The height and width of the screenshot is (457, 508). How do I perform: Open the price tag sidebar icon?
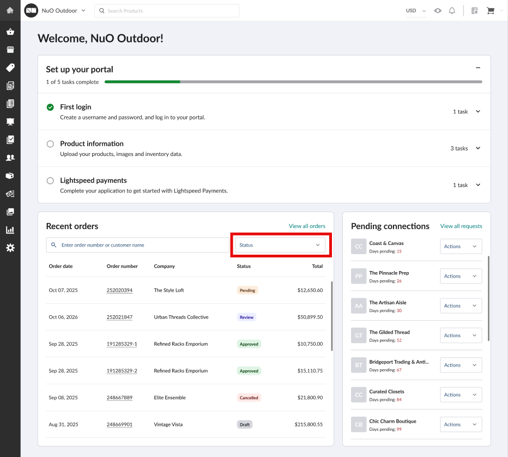(x=10, y=68)
